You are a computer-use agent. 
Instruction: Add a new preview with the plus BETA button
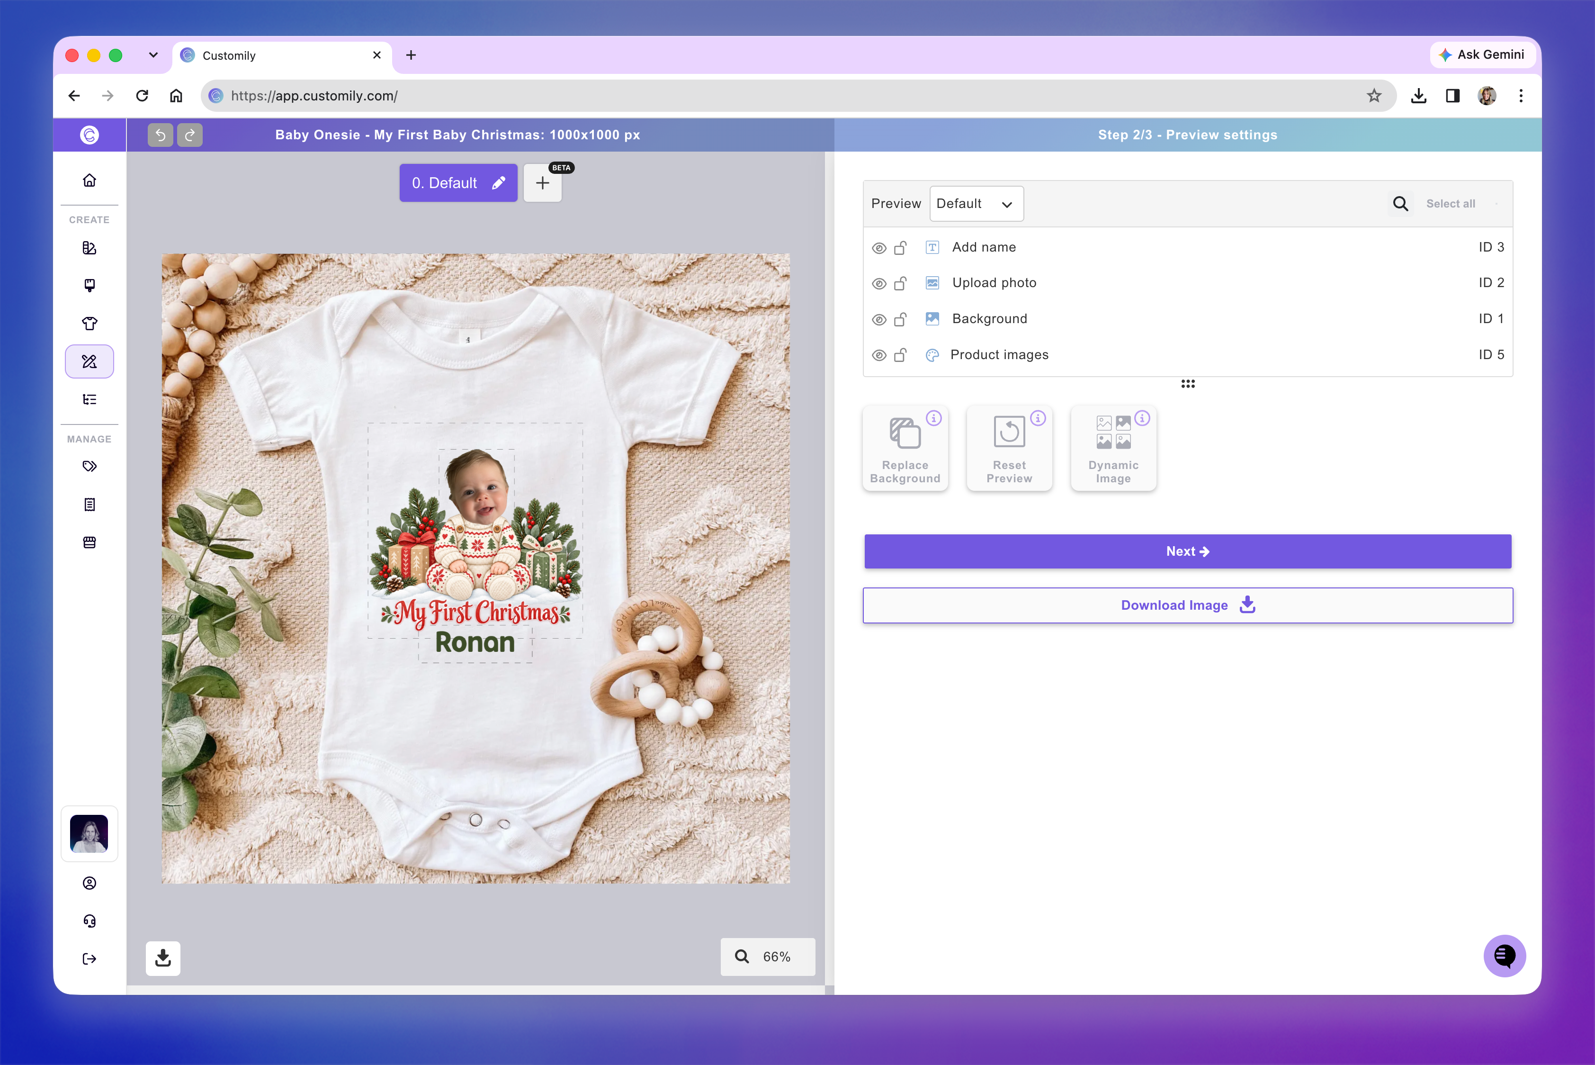click(x=543, y=183)
